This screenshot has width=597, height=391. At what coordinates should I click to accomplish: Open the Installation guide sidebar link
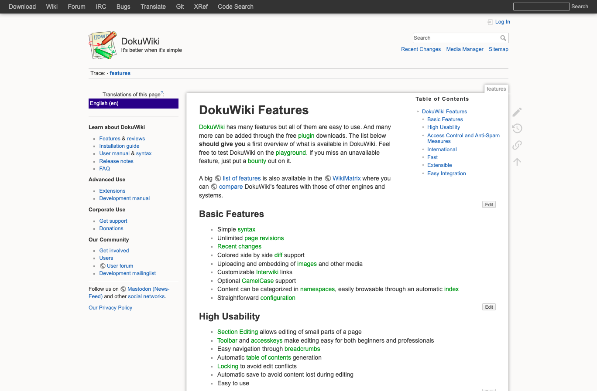tap(119, 146)
